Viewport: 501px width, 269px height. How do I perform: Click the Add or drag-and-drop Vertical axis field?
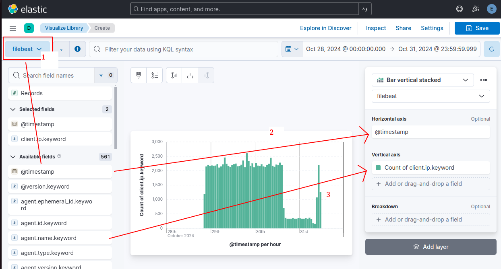click(431, 184)
